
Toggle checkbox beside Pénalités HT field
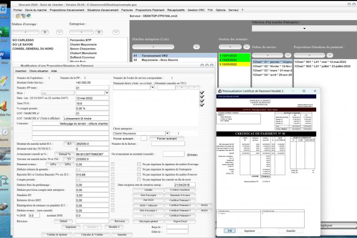[x=113, y=195]
